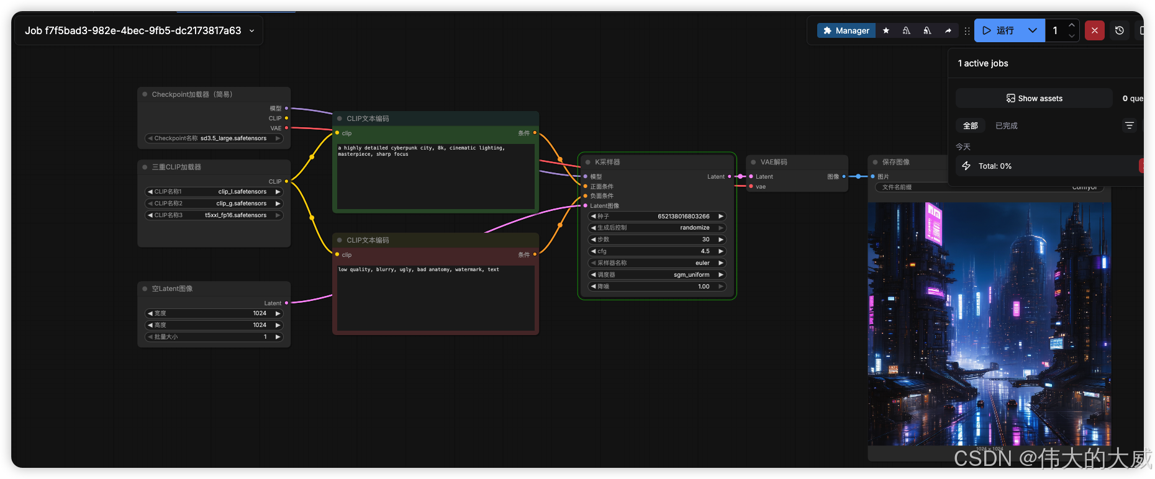Viewport: 1155px width, 479px height.
Task: Click the first broom cleanup icon next to star
Action: tap(907, 30)
